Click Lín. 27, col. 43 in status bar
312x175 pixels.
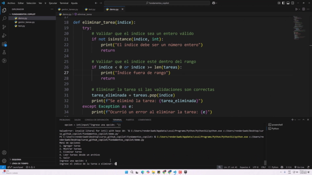[x=231, y=167]
